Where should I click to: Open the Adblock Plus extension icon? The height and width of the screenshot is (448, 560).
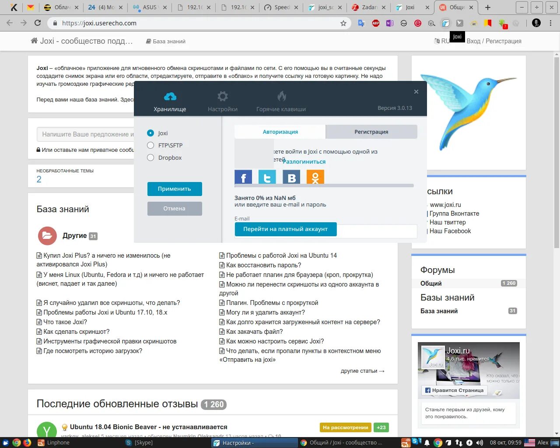376,23
